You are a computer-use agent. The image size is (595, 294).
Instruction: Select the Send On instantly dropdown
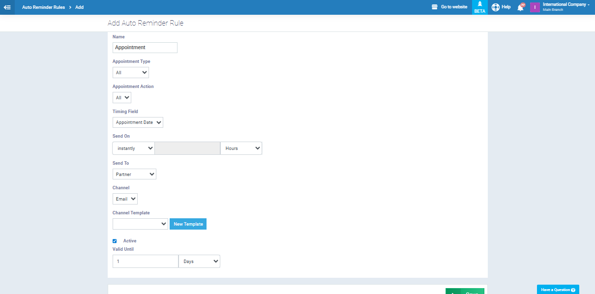[133, 148]
